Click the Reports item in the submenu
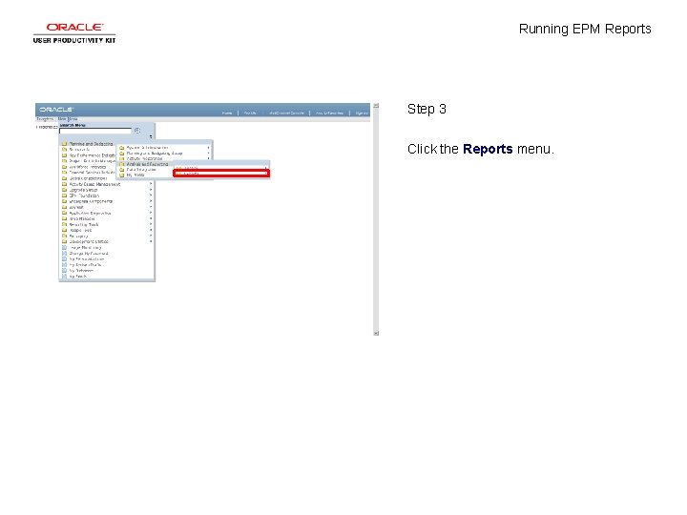Screen dimensions: 687x515 click(x=221, y=174)
